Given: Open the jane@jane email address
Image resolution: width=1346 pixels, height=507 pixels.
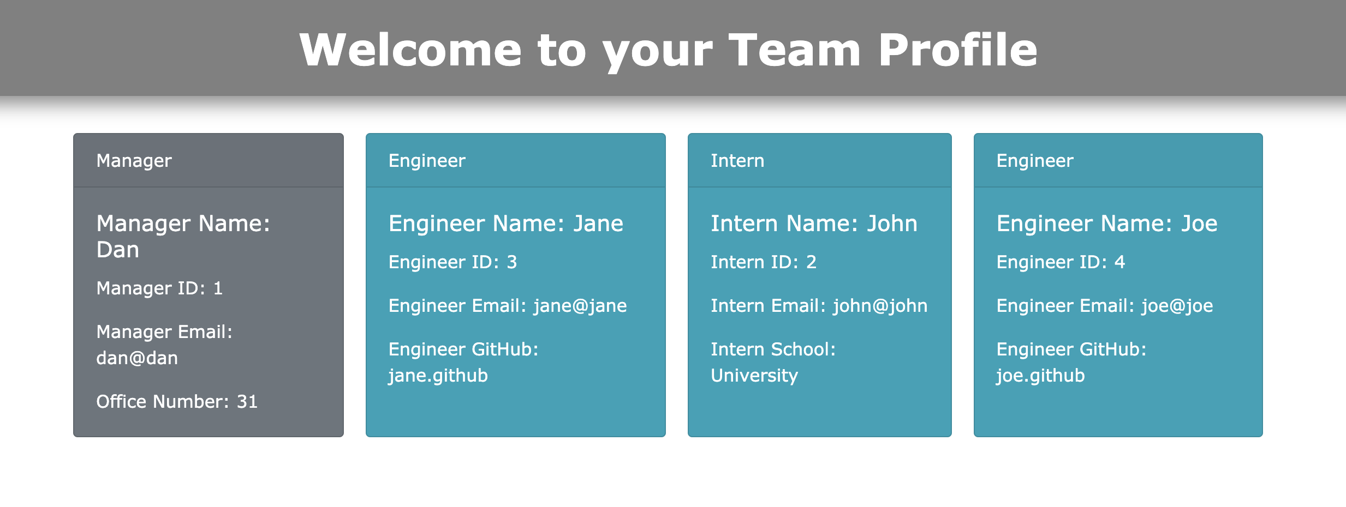Looking at the screenshot, I should click(580, 306).
